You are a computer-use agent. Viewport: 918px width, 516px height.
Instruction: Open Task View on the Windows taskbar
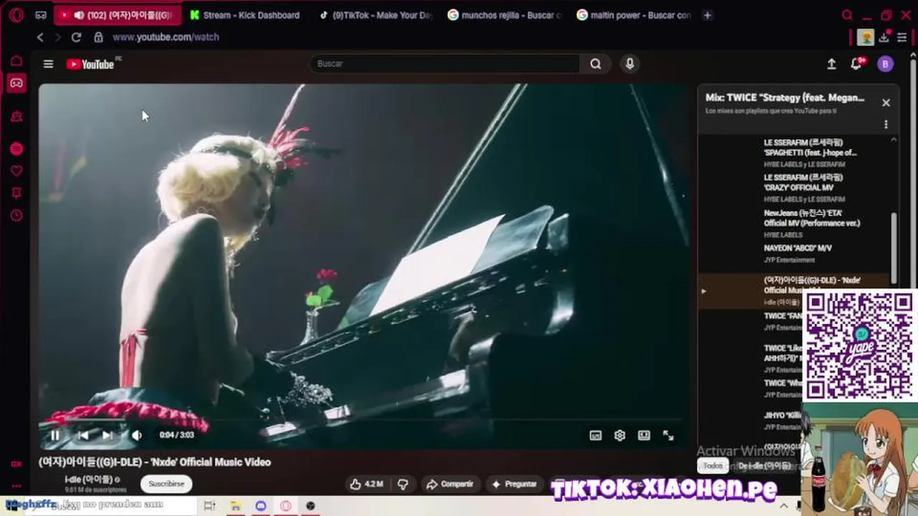click(209, 506)
